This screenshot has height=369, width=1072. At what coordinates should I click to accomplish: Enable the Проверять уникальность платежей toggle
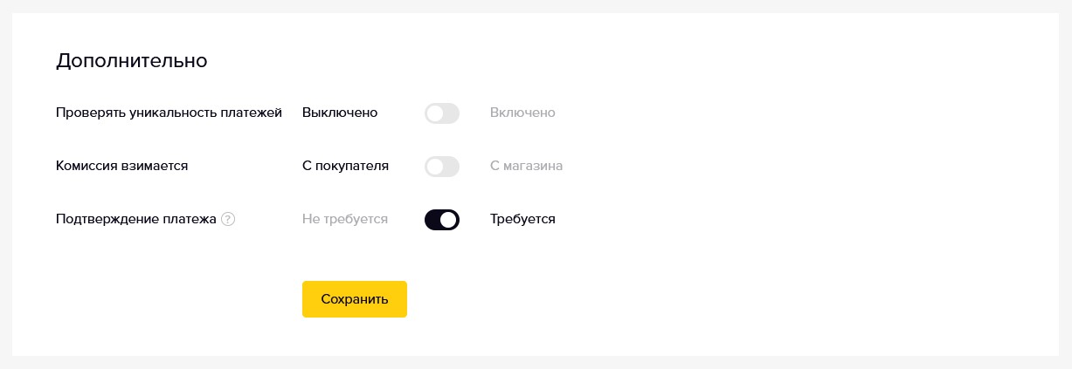[442, 113]
